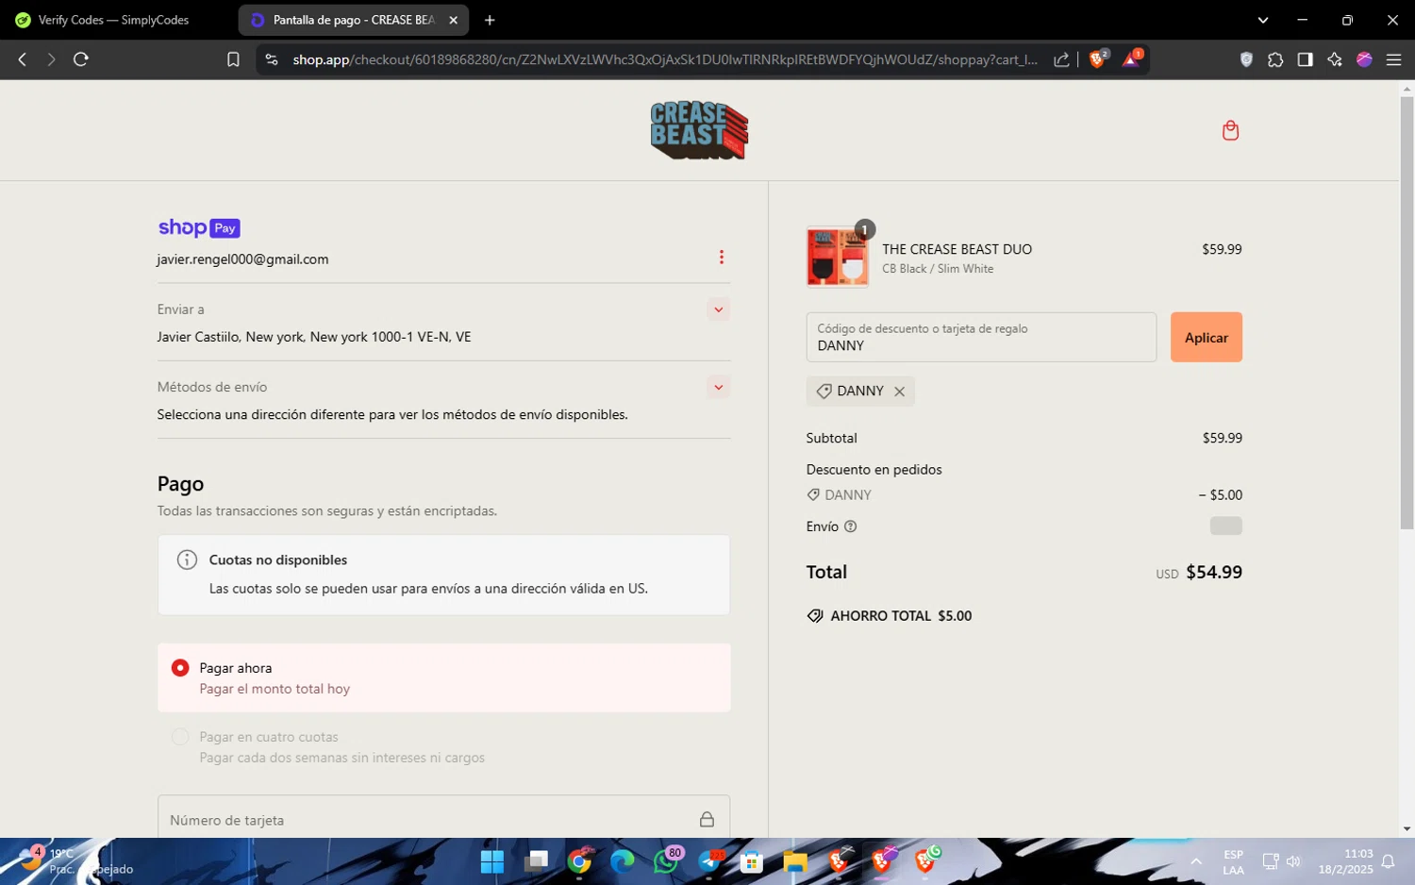Image resolution: width=1415 pixels, height=885 pixels.
Task: Open shipping info help icon
Action: 850,526
